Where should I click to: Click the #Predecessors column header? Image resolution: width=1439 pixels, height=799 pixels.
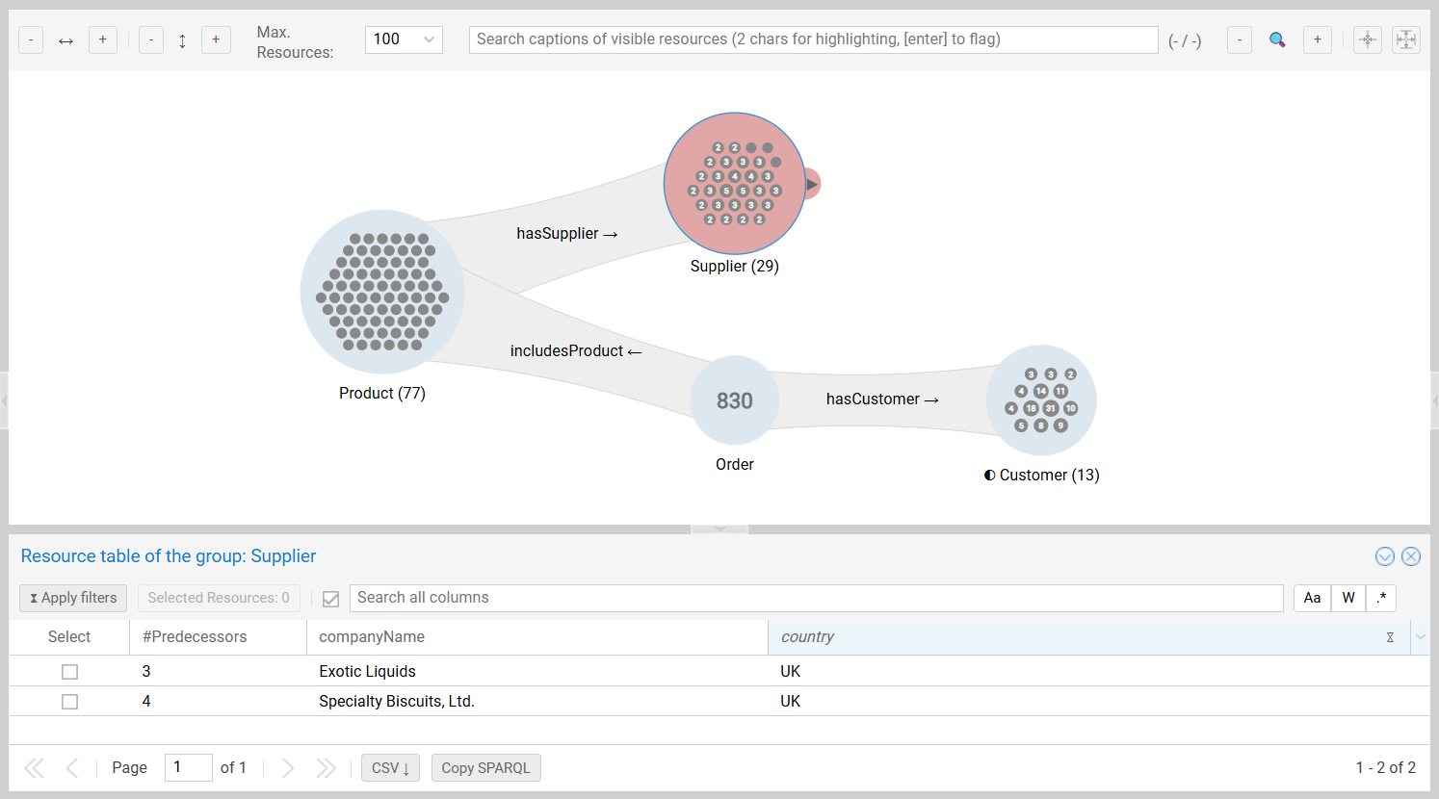tap(195, 637)
